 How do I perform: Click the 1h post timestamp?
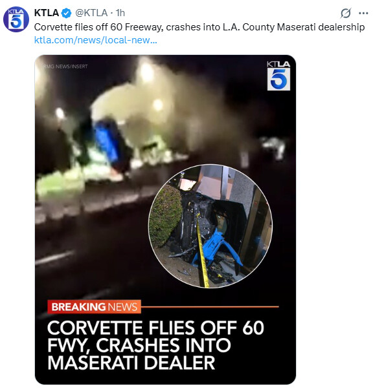pos(120,13)
